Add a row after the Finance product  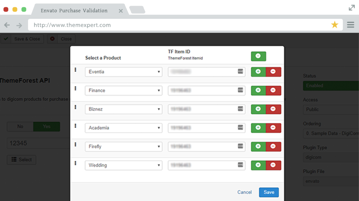click(258, 91)
